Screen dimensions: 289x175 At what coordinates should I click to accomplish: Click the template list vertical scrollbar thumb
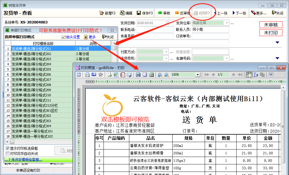(x=114, y=48)
